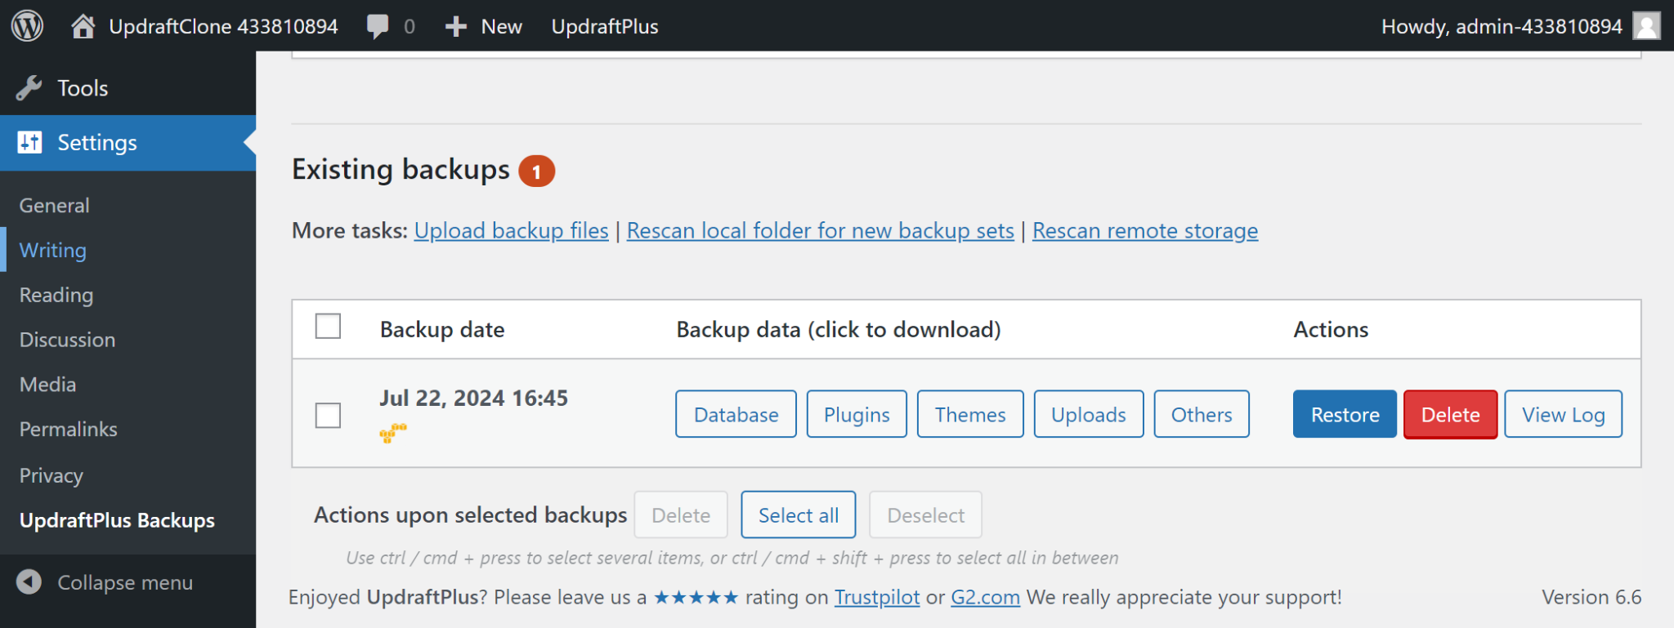Download the Database backup file
The image size is (1674, 628).
pos(736,415)
